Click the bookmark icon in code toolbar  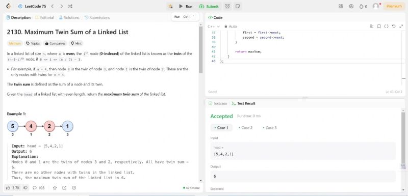(379, 26)
